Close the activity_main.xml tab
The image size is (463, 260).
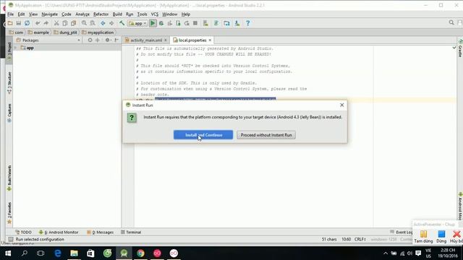pyautogui.click(x=166, y=40)
